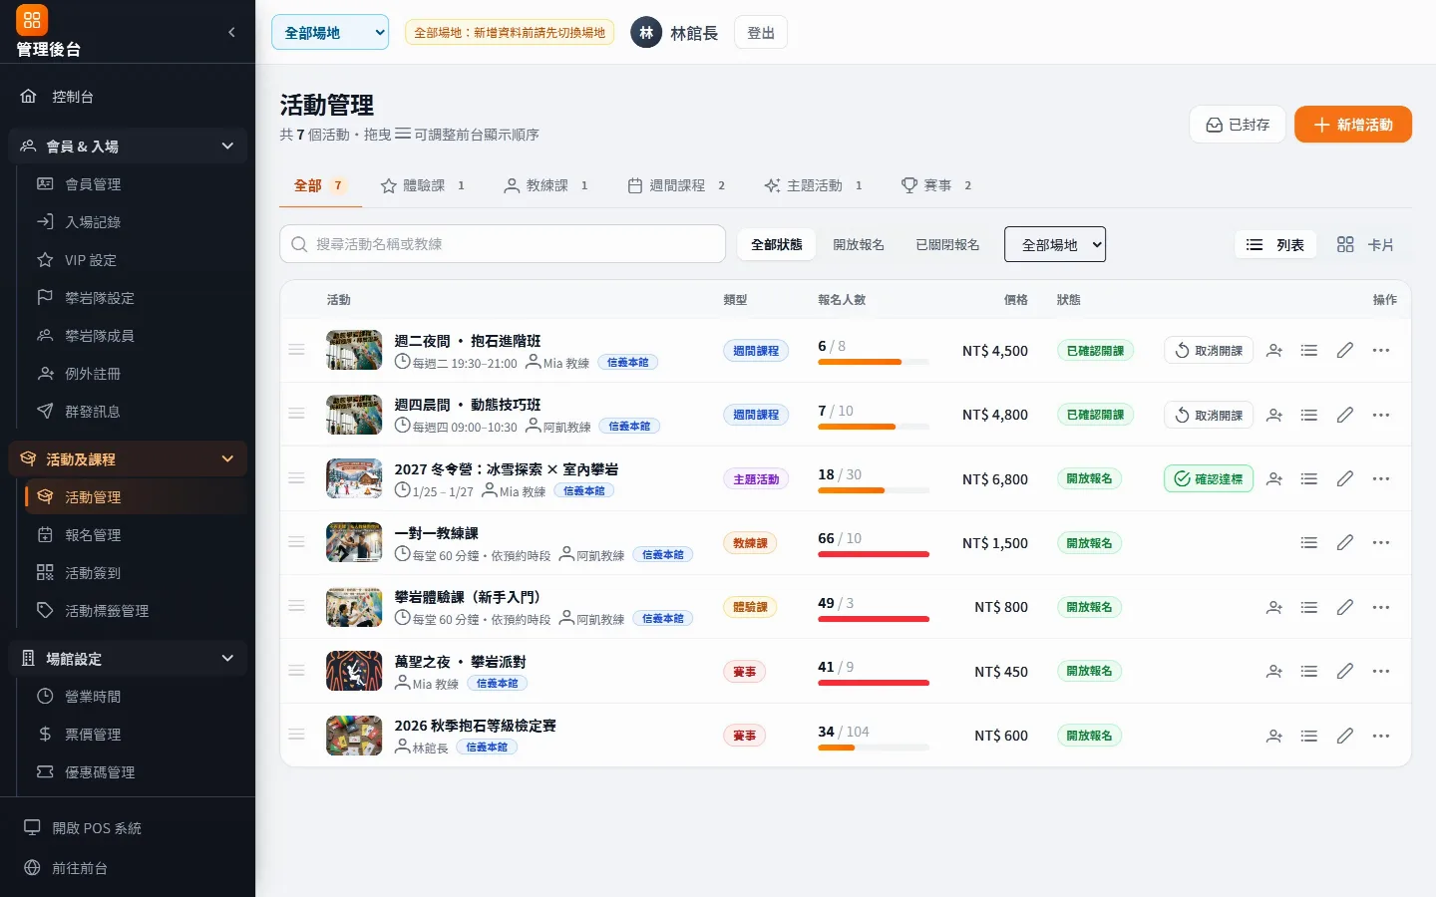Click the edit pencil for 週二夜間 抱石進階班

tap(1345, 351)
